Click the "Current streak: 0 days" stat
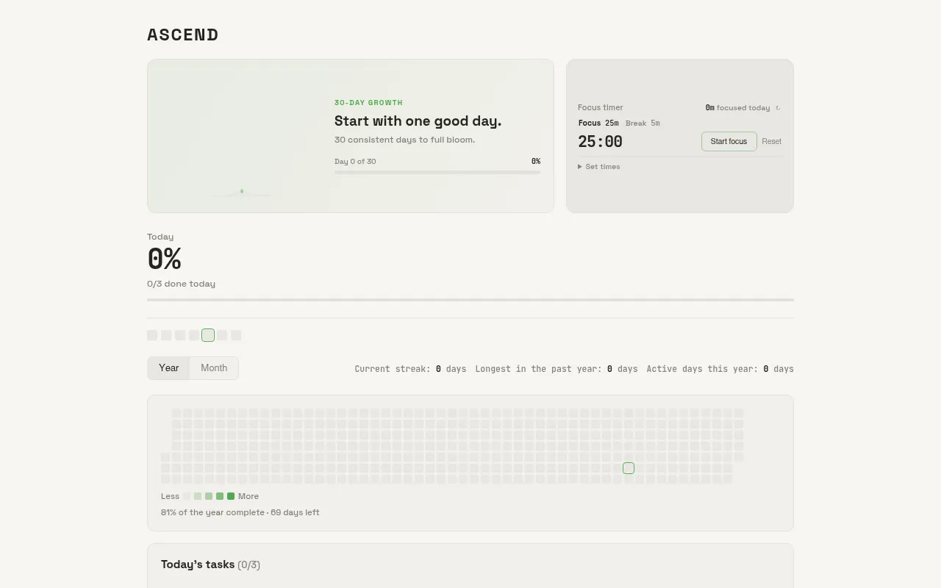The image size is (941, 588). (410, 369)
